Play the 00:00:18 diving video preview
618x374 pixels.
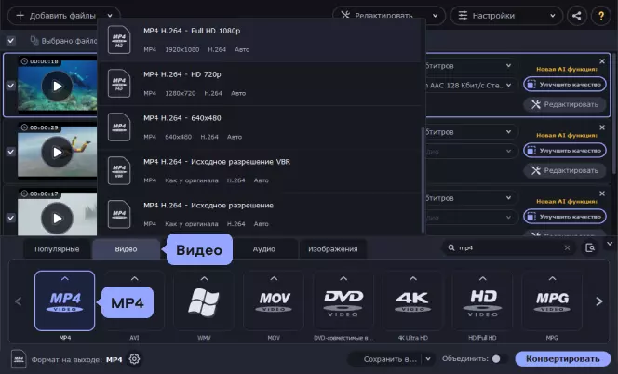(x=57, y=86)
